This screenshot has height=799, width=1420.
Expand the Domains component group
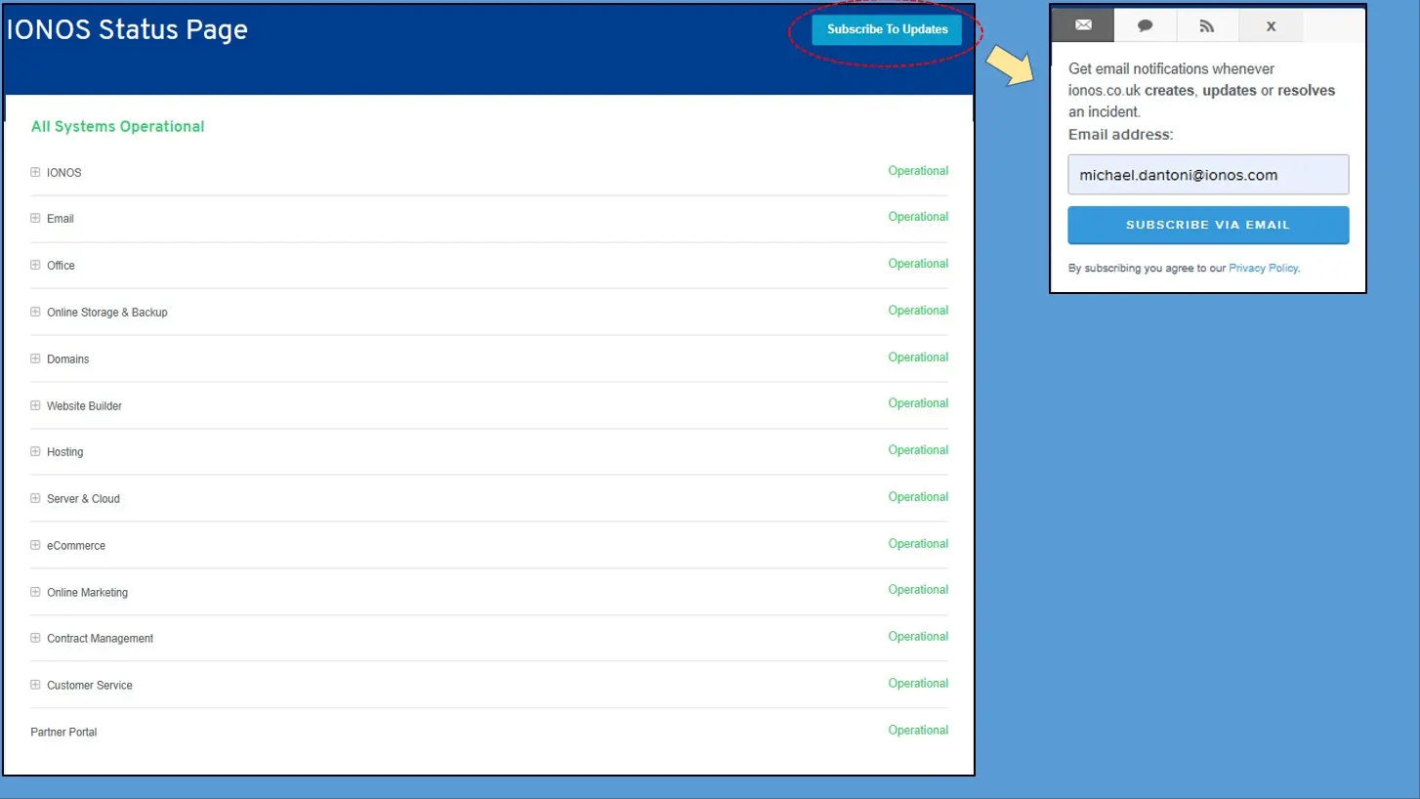click(x=35, y=358)
